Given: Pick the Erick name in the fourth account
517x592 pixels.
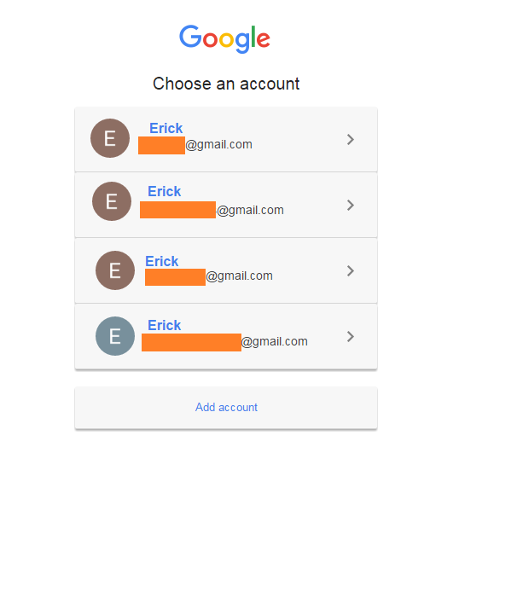Looking at the screenshot, I should click(x=164, y=325).
